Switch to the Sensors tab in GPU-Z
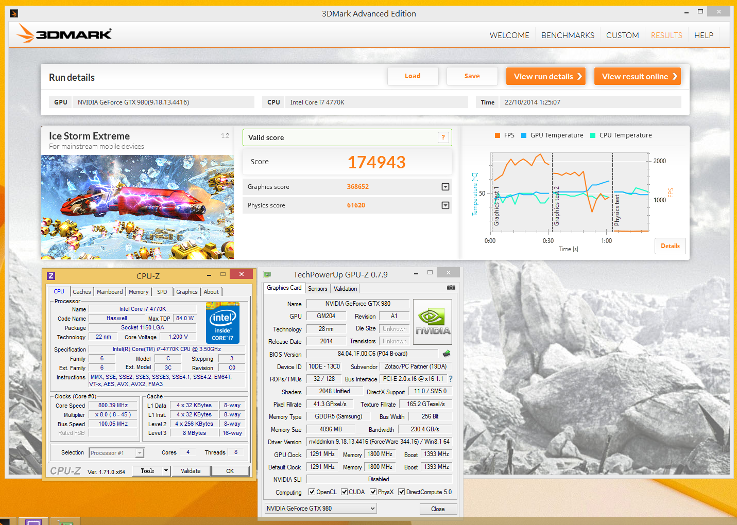The width and height of the screenshot is (737, 525). 318,289
